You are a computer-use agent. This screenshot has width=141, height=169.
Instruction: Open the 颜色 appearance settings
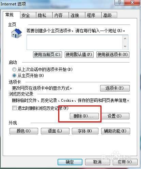(24, 131)
